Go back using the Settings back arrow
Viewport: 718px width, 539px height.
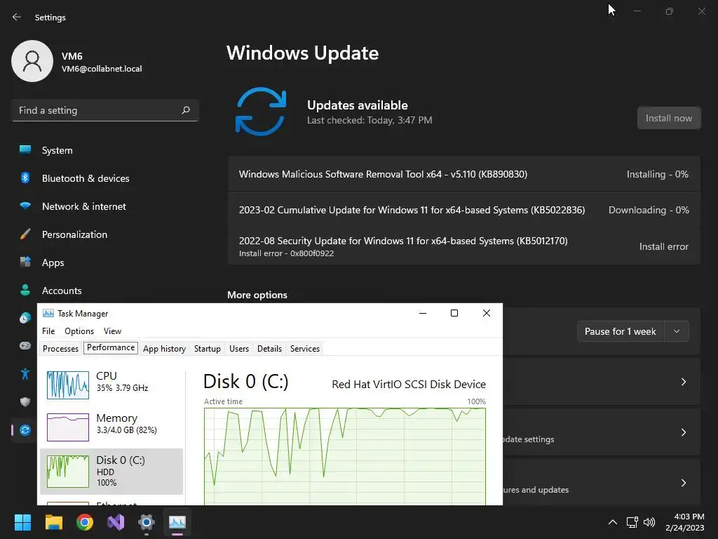(x=17, y=17)
